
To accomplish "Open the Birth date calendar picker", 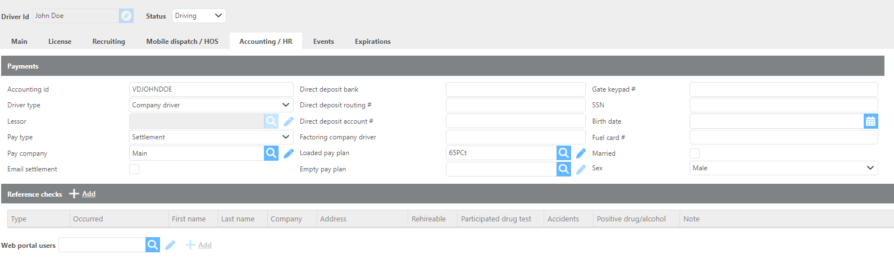I will 870,121.
